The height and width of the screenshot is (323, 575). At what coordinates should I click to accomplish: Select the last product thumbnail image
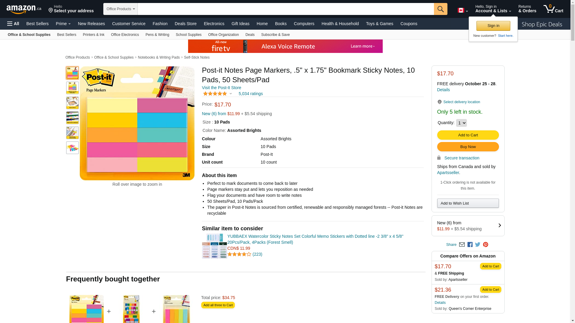[x=72, y=148]
